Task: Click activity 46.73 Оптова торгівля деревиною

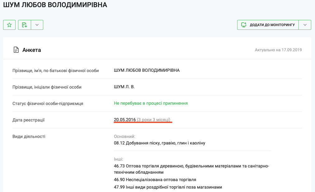Action: 191,166
